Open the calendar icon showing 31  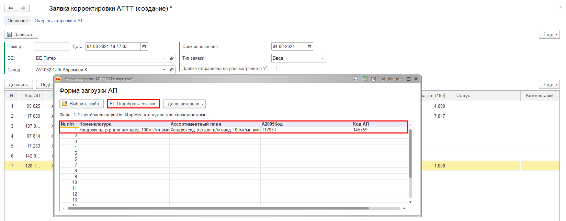pos(373,79)
